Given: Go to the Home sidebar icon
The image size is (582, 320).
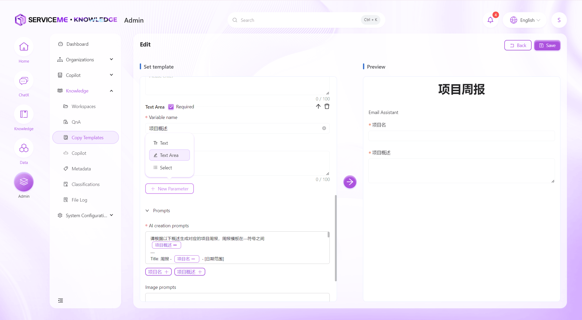Looking at the screenshot, I should (x=24, y=47).
